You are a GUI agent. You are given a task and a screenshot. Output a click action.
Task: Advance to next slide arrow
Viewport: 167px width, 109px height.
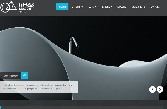click(160, 89)
